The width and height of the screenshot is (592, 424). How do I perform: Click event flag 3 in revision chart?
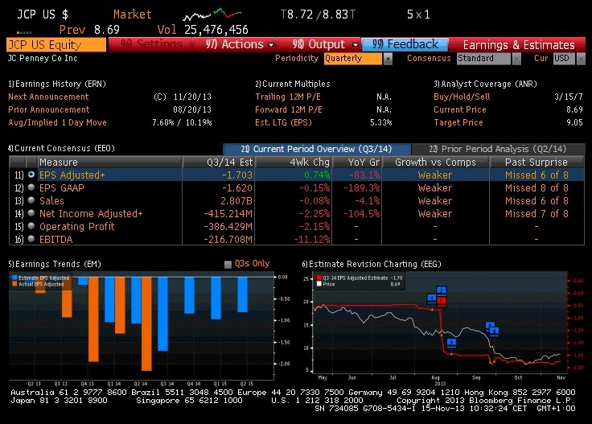click(x=451, y=343)
